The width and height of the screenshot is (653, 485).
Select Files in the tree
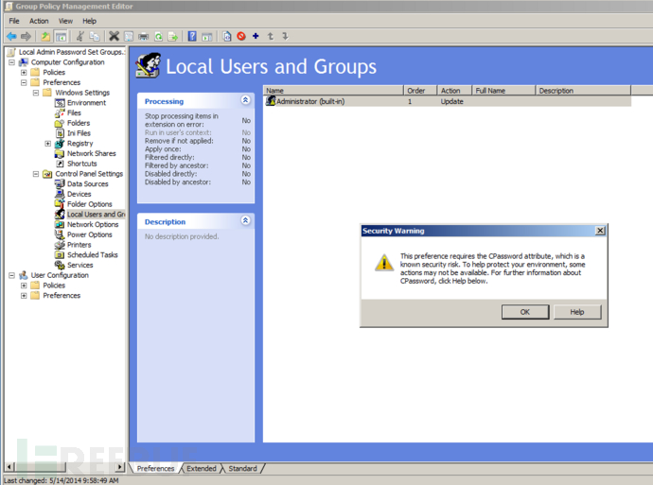point(74,113)
